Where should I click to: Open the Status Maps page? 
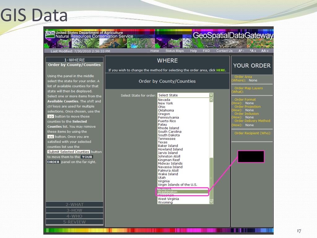[x=175, y=51]
